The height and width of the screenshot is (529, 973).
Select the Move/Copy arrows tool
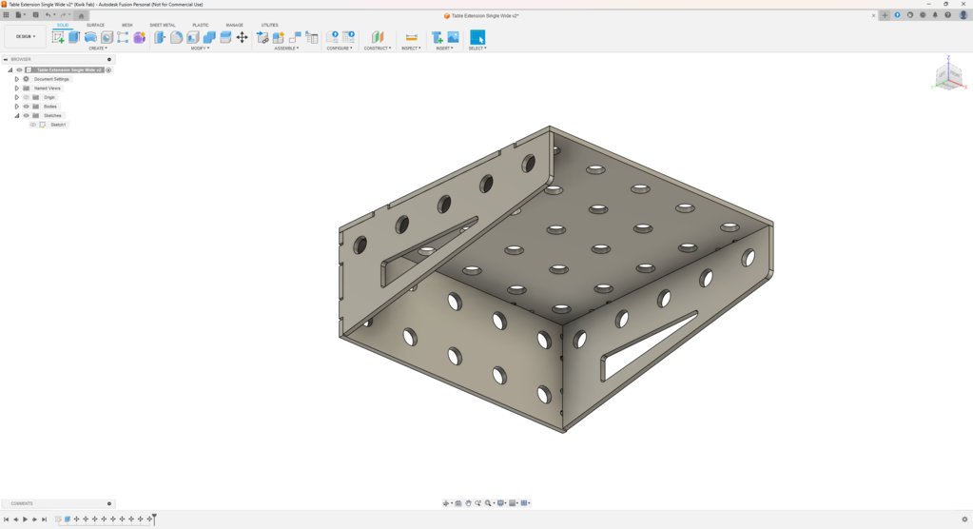coord(242,37)
